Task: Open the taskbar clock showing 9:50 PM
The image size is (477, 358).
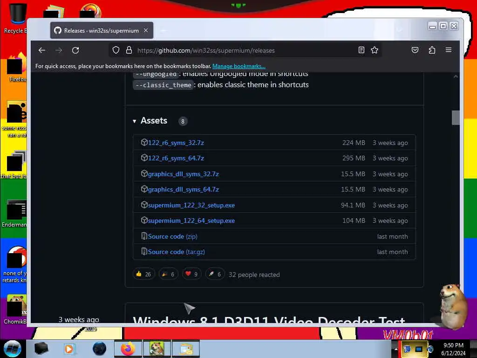Action: 453,349
